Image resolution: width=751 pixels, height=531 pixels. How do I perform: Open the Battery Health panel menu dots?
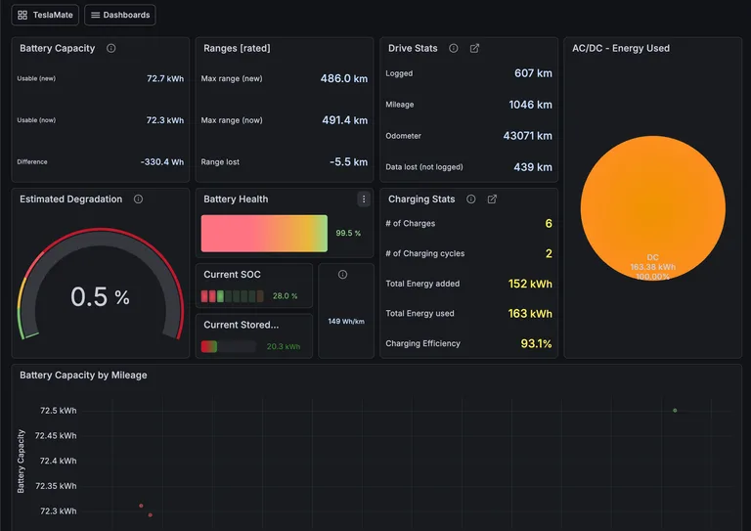coord(364,199)
